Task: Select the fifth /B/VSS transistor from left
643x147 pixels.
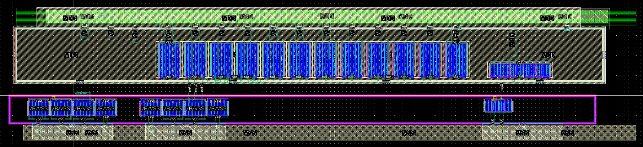Action: [x=151, y=108]
